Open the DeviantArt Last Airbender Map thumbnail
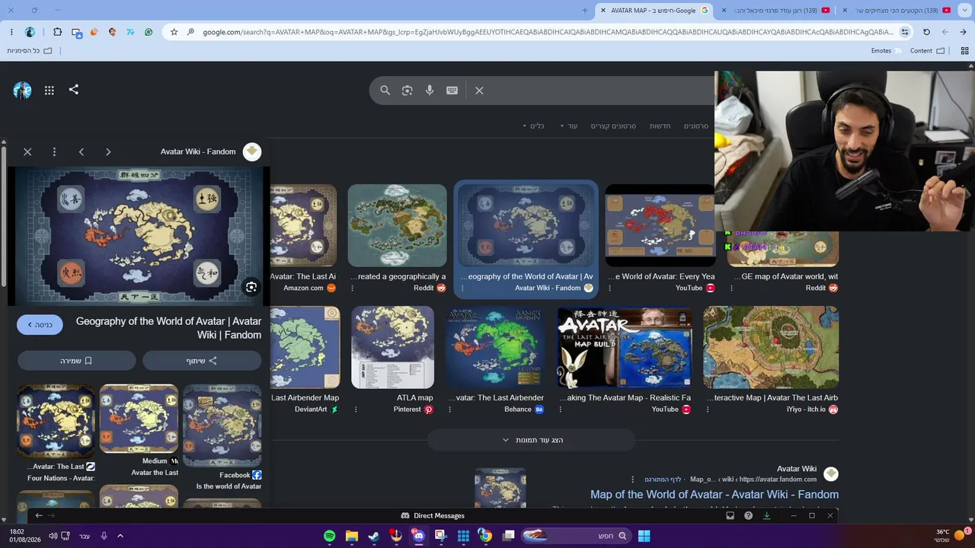 click(x=305, y=347)
